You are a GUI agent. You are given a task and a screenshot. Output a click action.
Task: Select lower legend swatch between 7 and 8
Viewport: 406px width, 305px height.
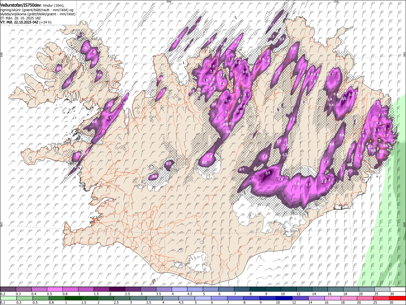coord(235,298)
